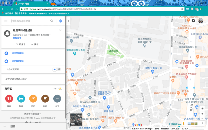Click the blue home address icon
The width and height of the screenshot is (208, 130).
6,53
